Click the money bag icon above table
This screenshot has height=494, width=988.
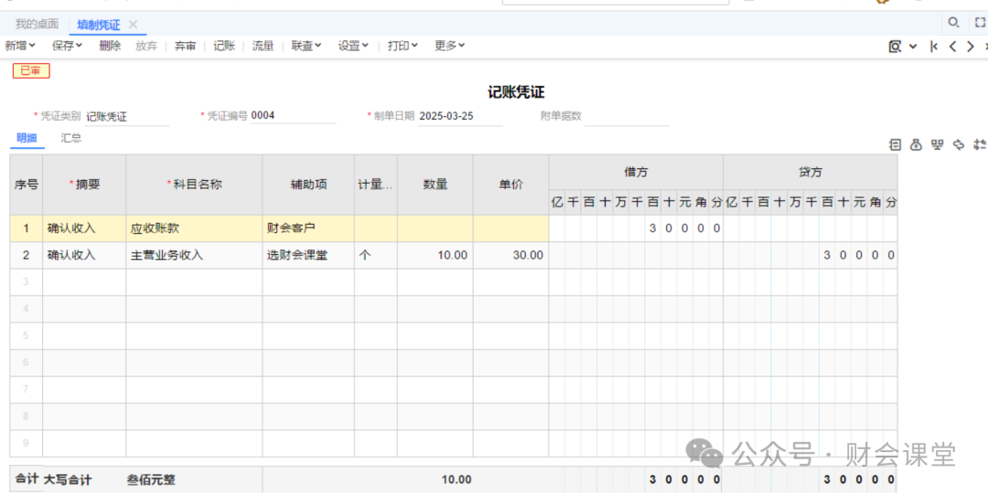pos(915,144)
